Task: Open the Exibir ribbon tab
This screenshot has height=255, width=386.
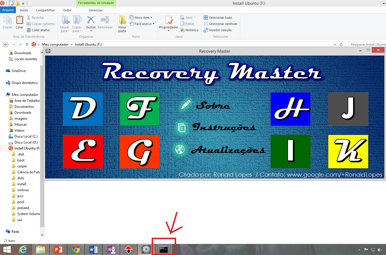Action: (67, 10)
